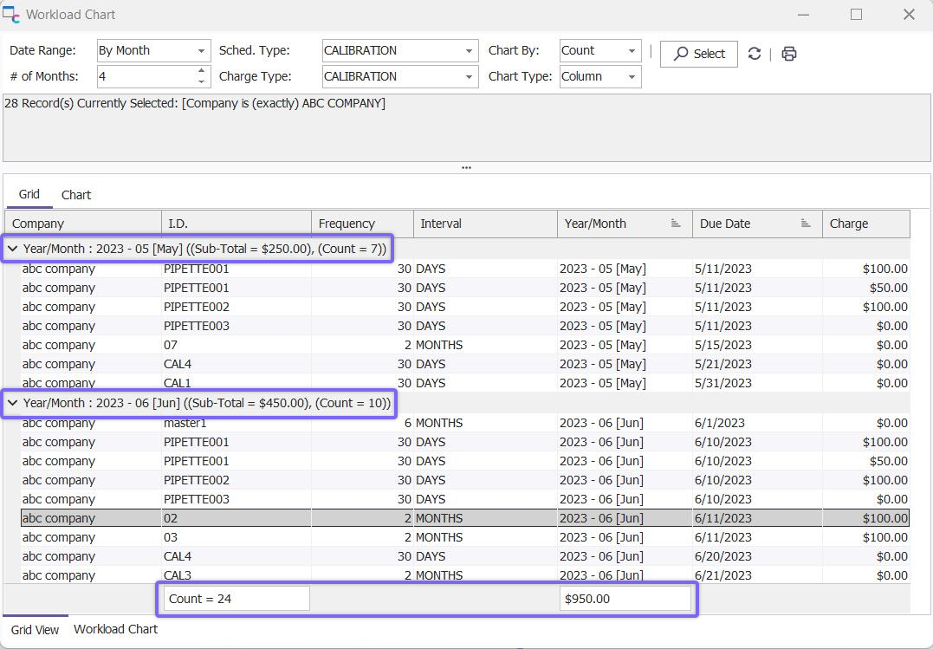
Task: Switch to the Chart tab
Action: tap(76, 195)
